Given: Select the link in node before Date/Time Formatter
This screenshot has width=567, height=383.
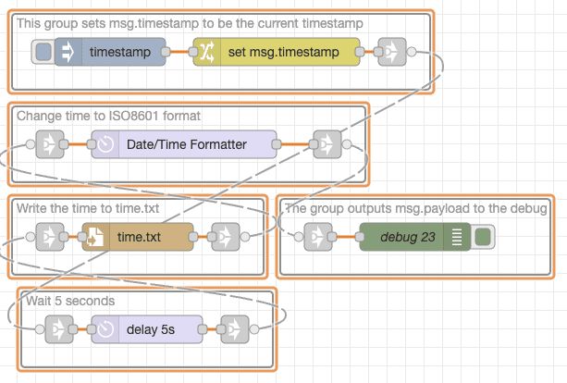Looking at the screenshot, I should click(50, 144).
